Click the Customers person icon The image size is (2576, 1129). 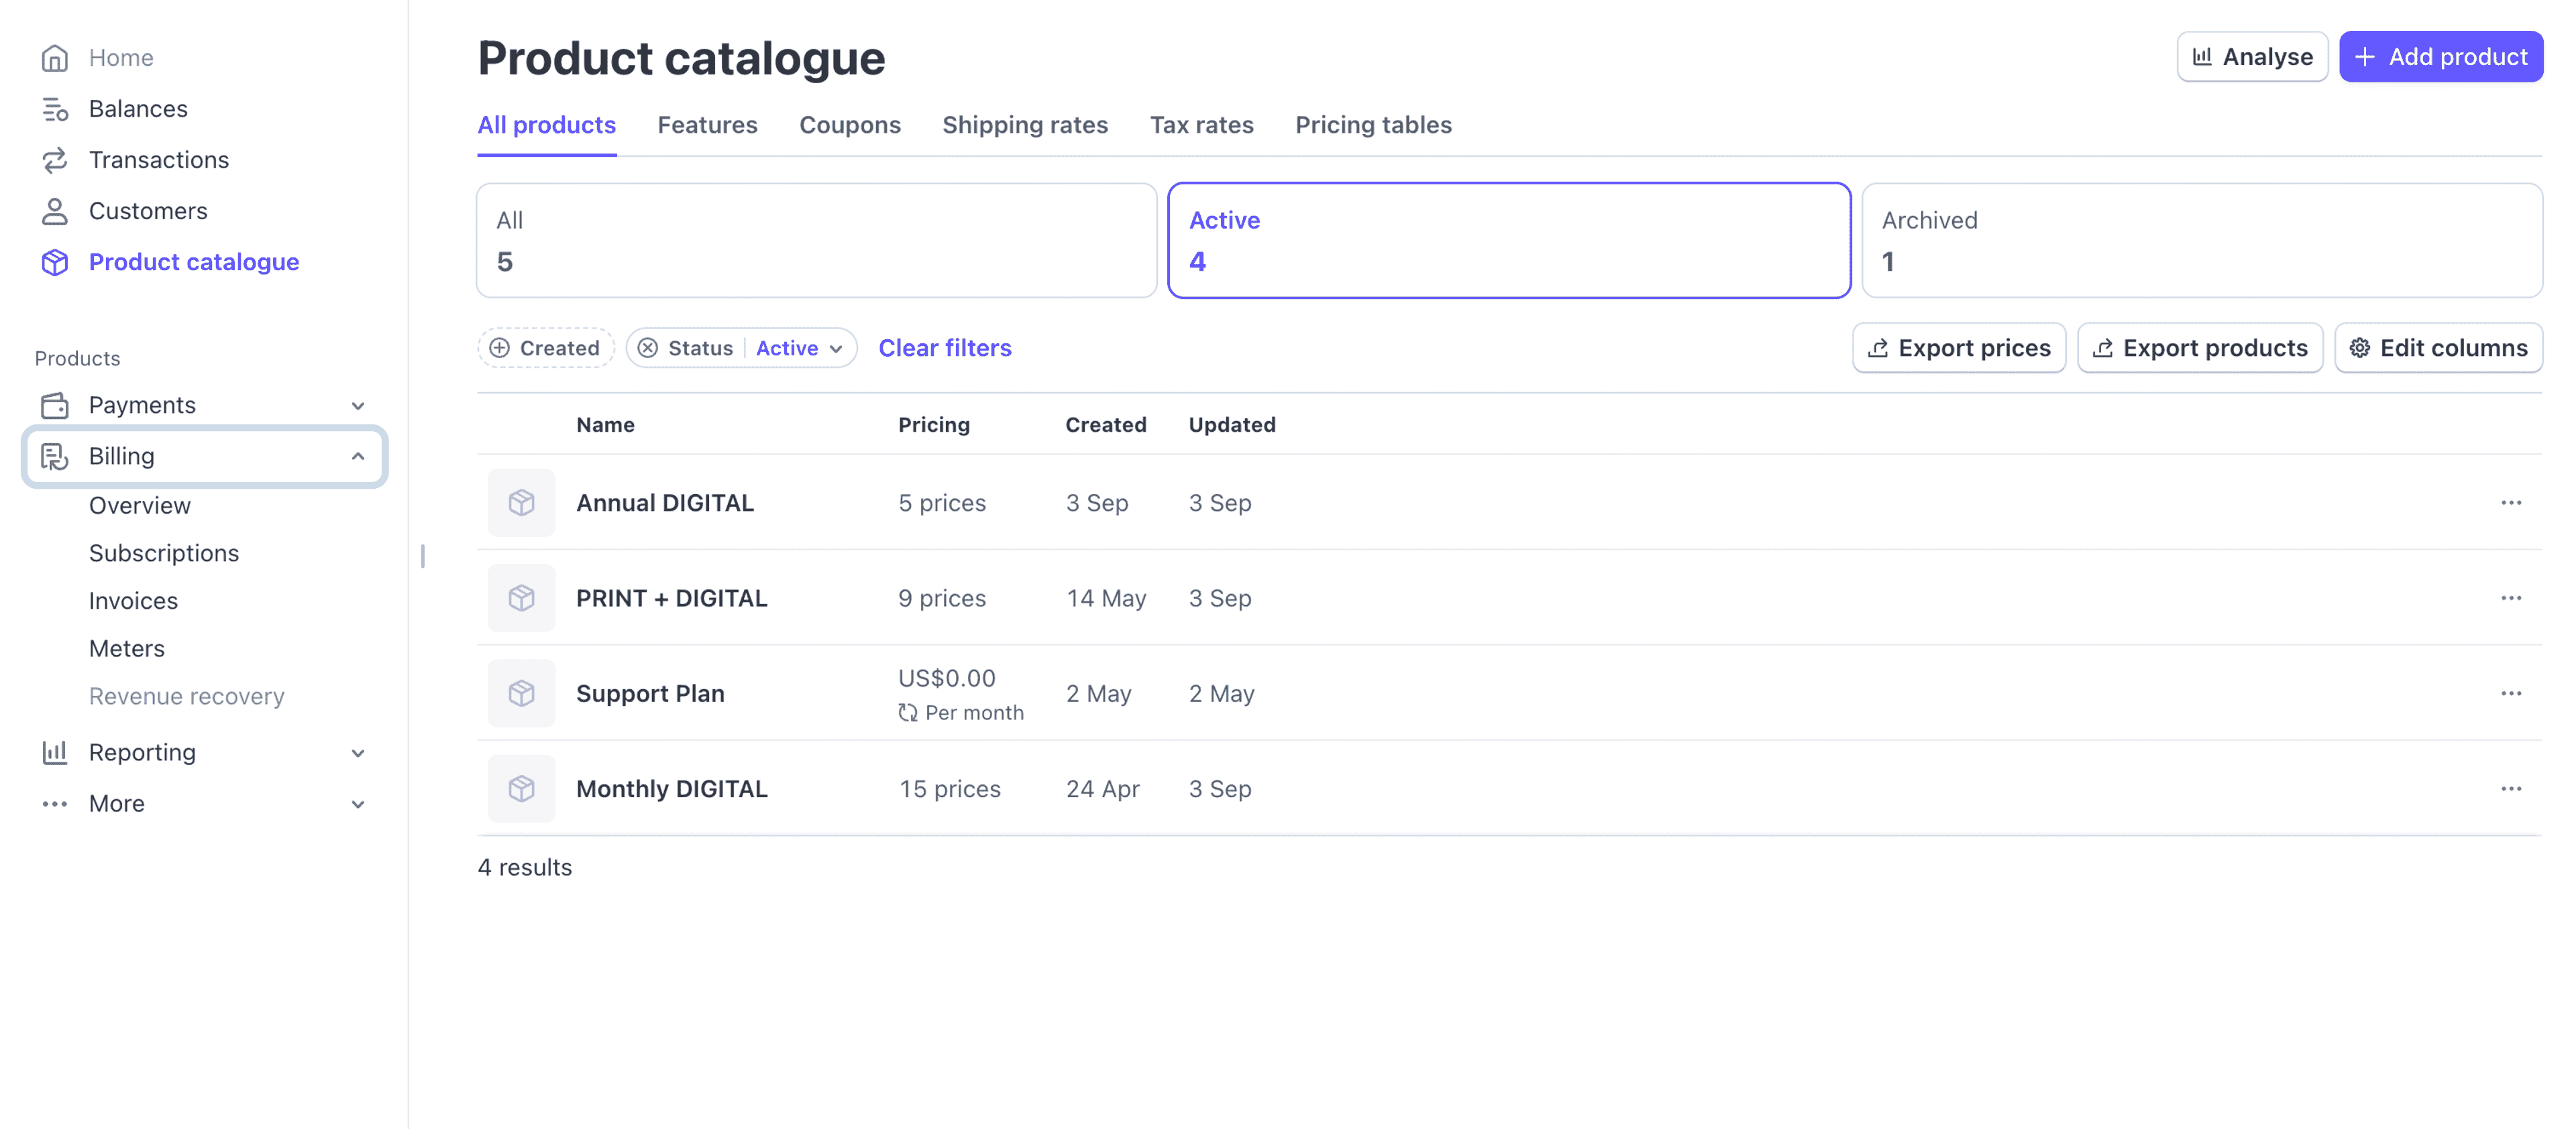pos(55,211)
